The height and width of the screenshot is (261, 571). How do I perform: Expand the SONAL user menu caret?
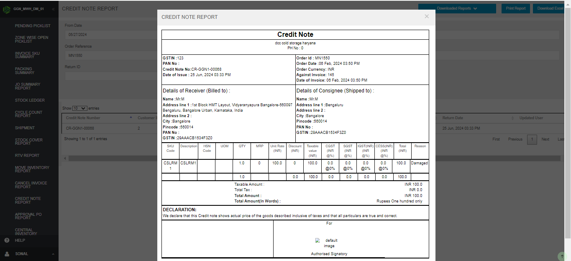(53, 254)
